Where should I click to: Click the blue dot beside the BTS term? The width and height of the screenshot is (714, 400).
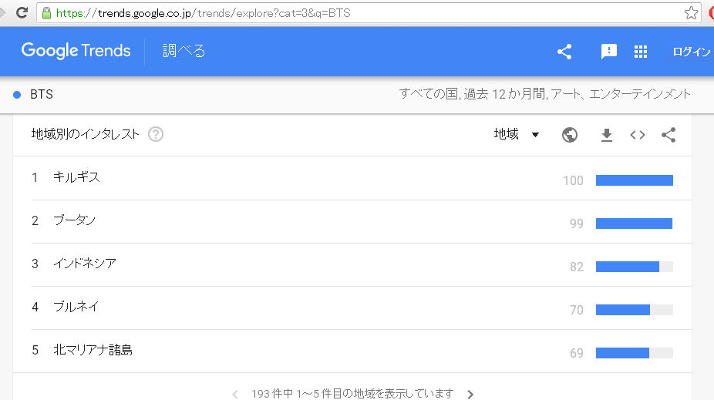click(x=17, y=95)
